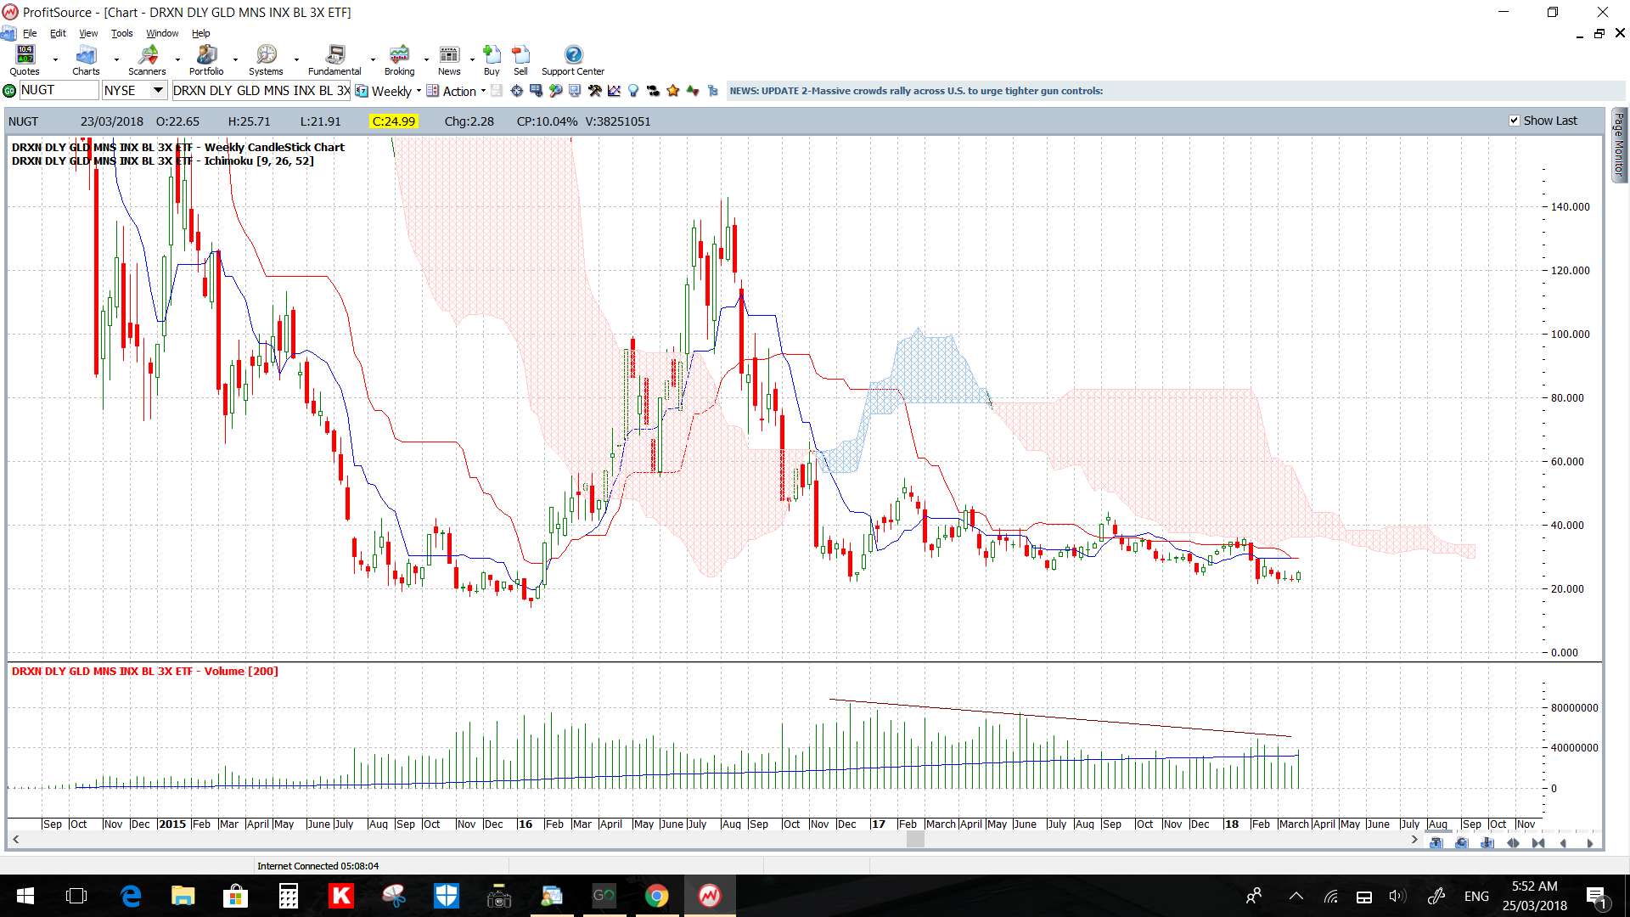Click the Sell order icon
Screen dimensions: 1630x917
point(520,60)
